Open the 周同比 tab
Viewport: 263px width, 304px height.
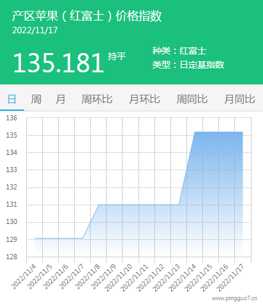(192, 99)
